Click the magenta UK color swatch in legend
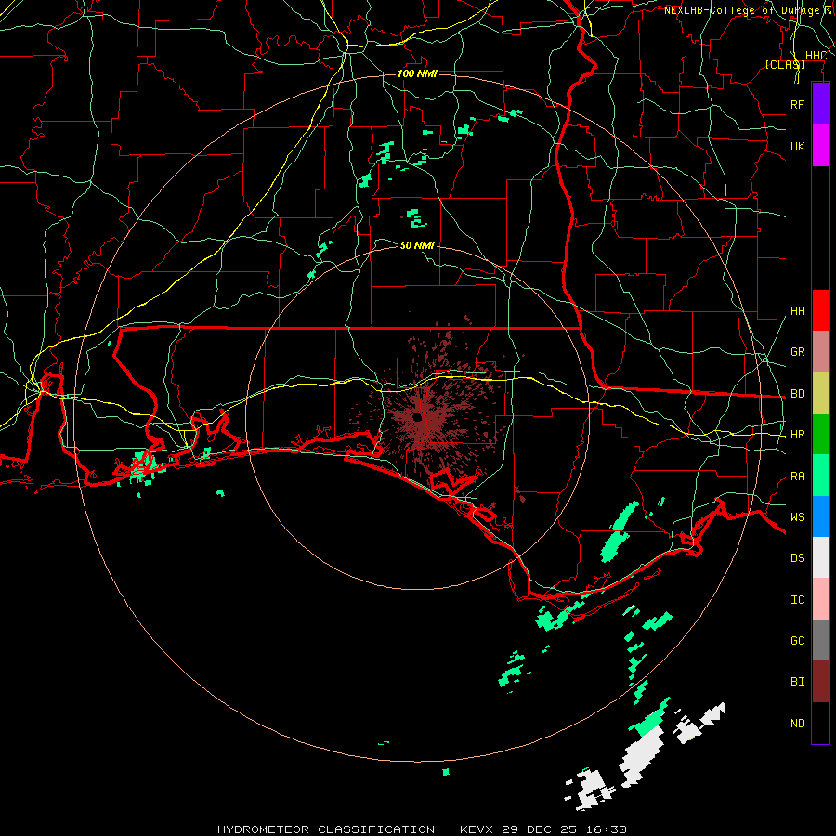 820,146
